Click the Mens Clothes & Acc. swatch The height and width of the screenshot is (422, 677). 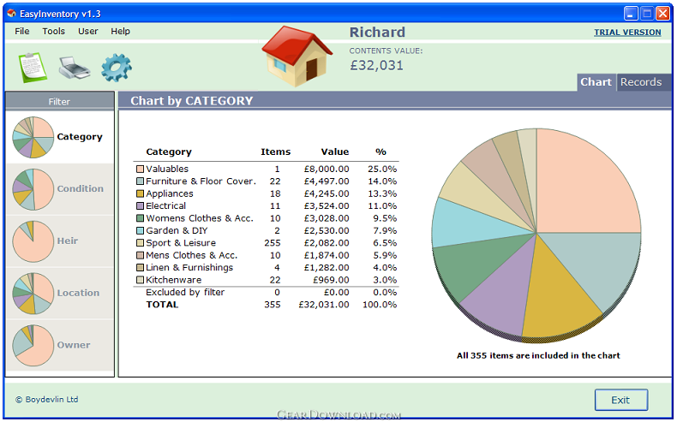(140, 255)
